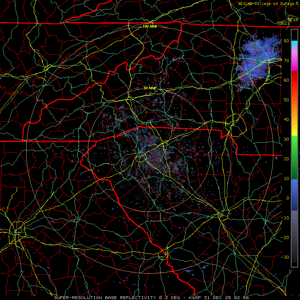
Task: Click the 60 dBZ scale label
Action: click(x=286, y=80)
